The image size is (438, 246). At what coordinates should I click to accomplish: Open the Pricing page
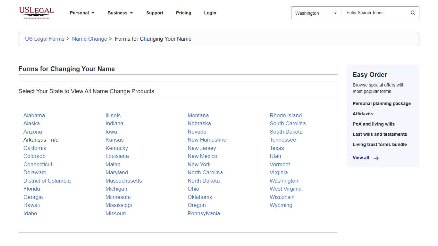(183, 13)
